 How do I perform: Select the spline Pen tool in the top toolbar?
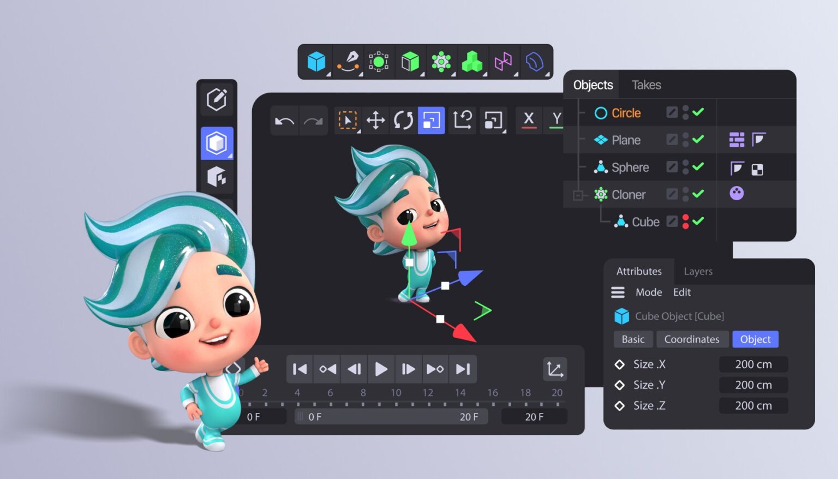point(348,62)
